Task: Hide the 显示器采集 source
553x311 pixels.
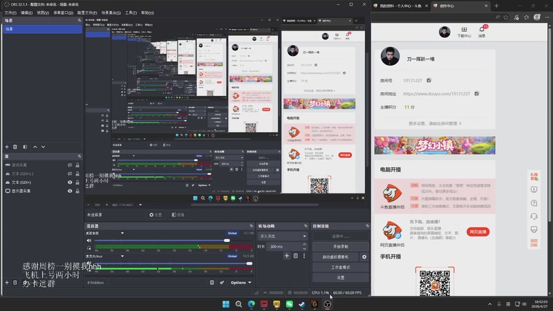Action: [70, 191]
